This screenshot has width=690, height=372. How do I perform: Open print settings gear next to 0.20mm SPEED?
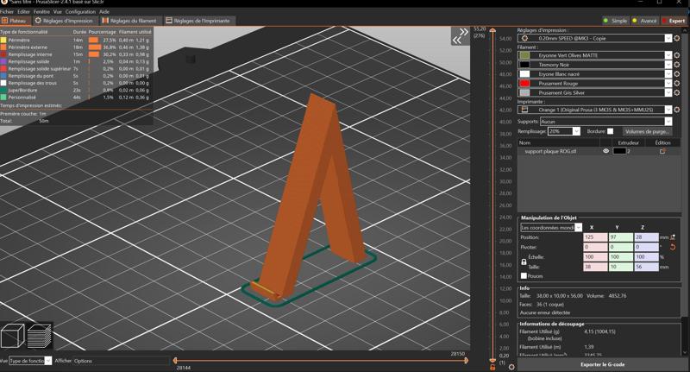coord(677,39)
